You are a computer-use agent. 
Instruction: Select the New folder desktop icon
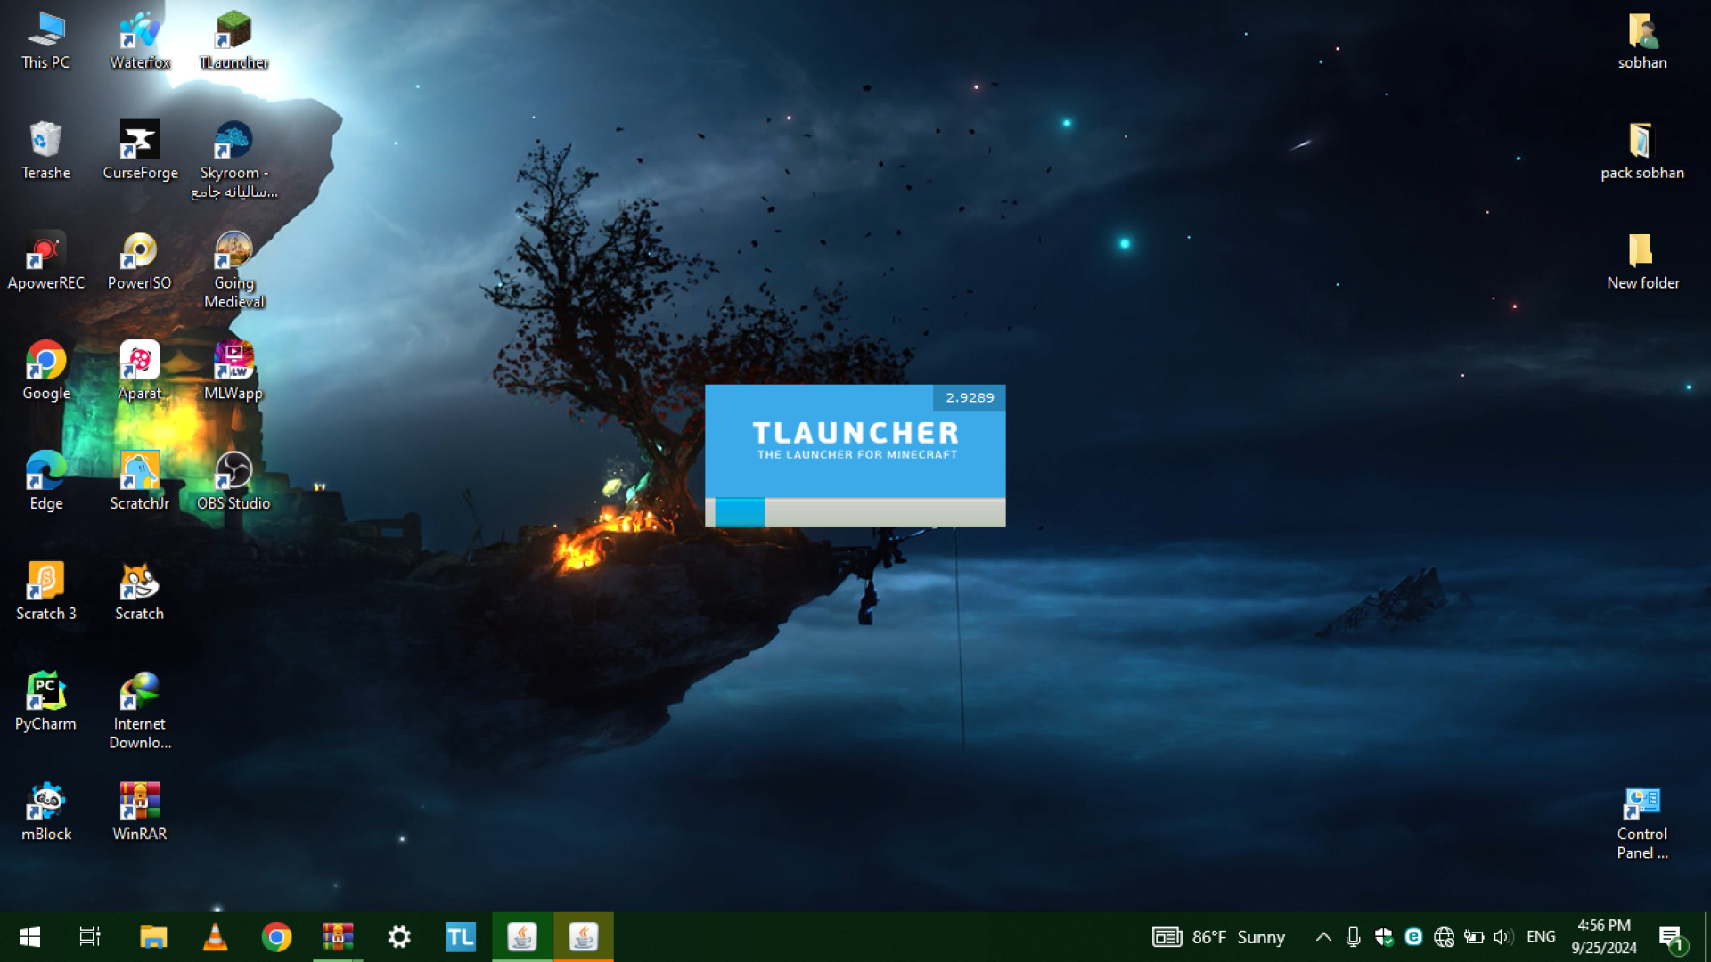point(1642,261)
